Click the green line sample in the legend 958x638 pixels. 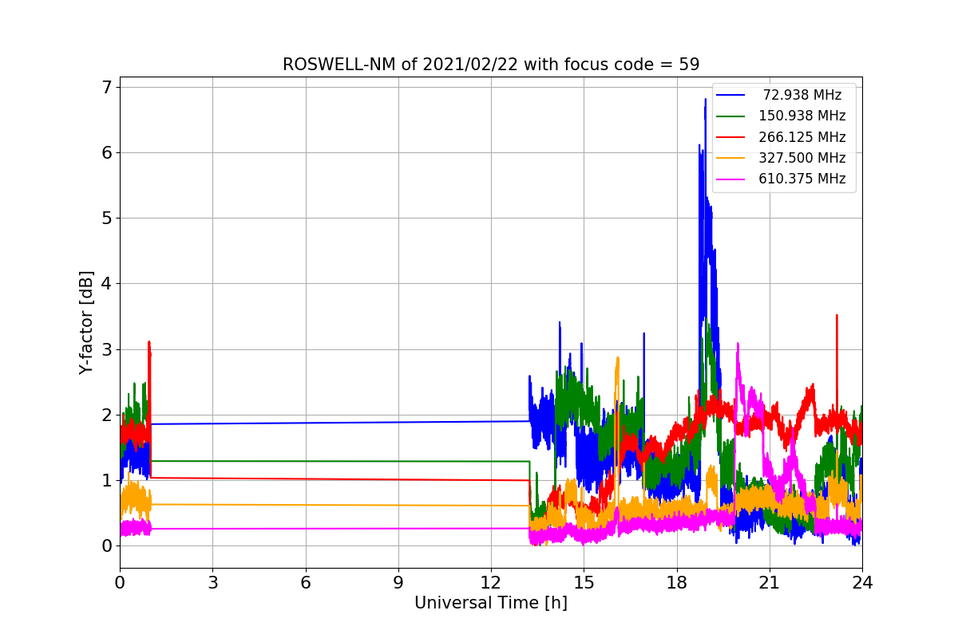[730, 116]
